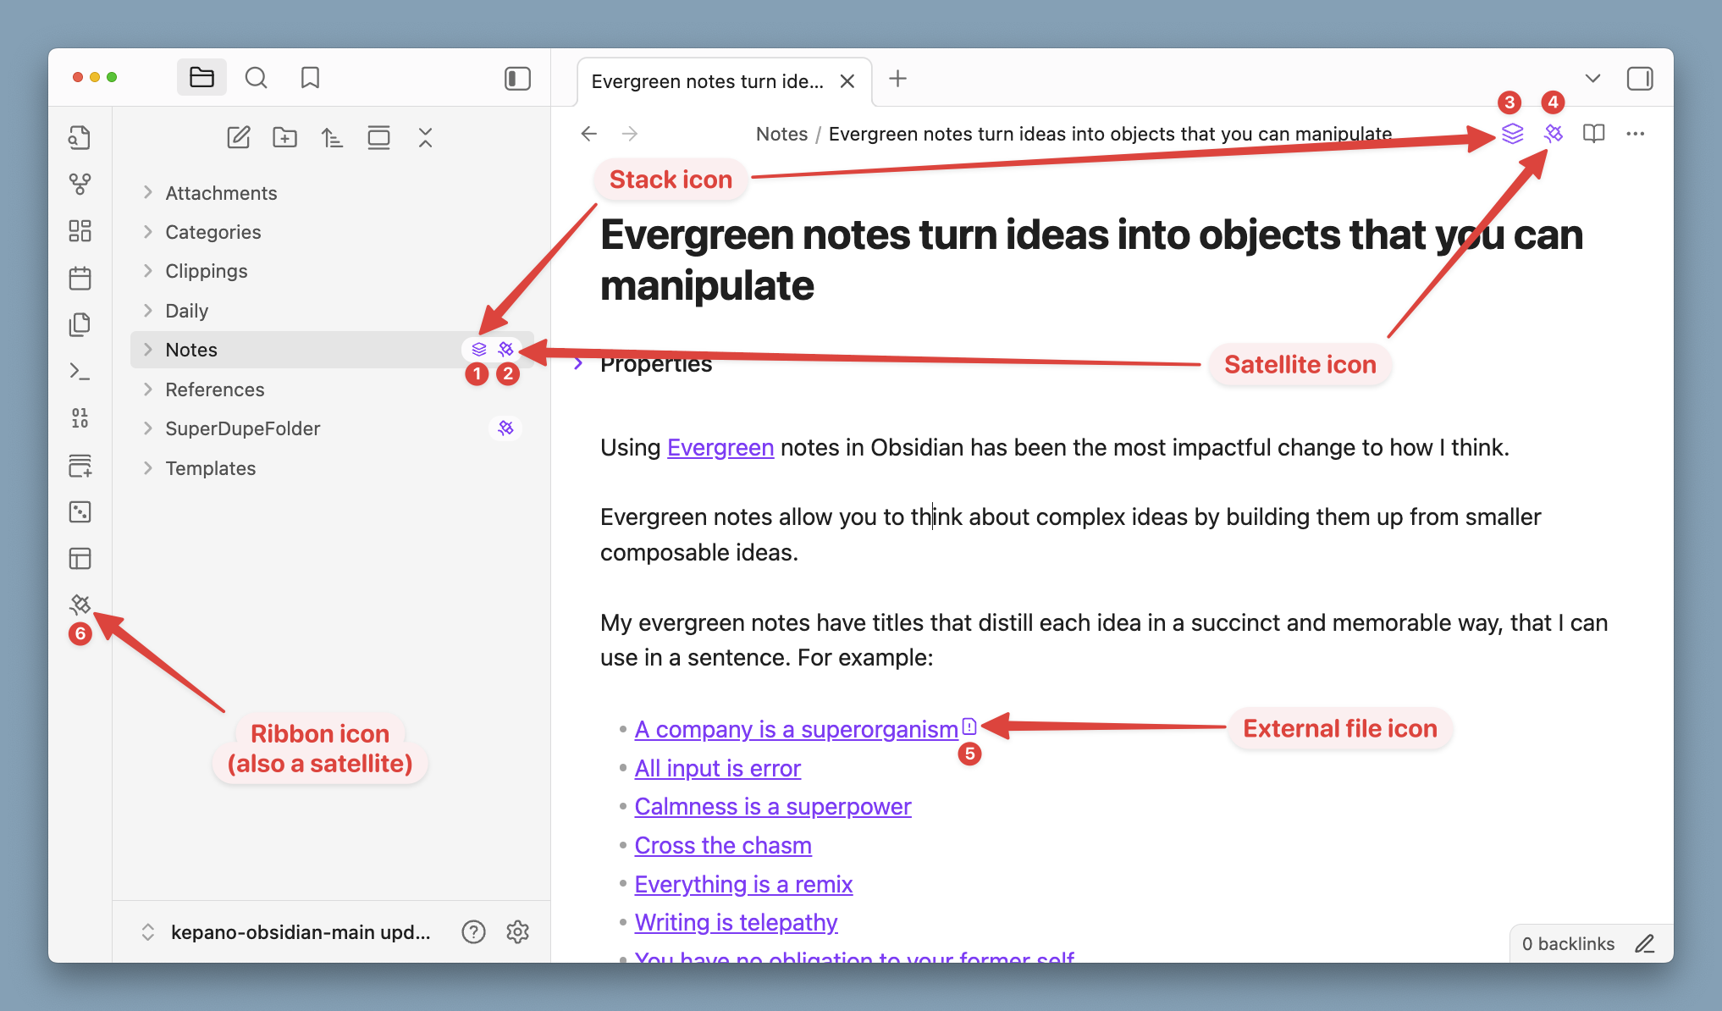This screenshot has height=1011, width=1722.
Task: Create new note from file explorer toolbar
Action: (x=239, y=137)
